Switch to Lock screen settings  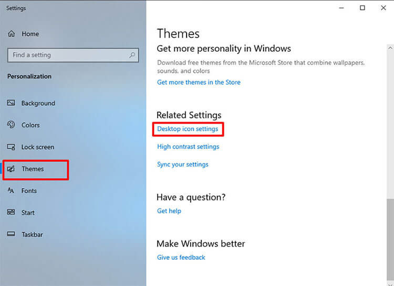click(x=37, y=147)
